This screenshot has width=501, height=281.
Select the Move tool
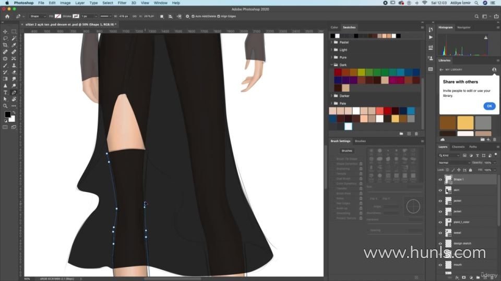[6, 32]
